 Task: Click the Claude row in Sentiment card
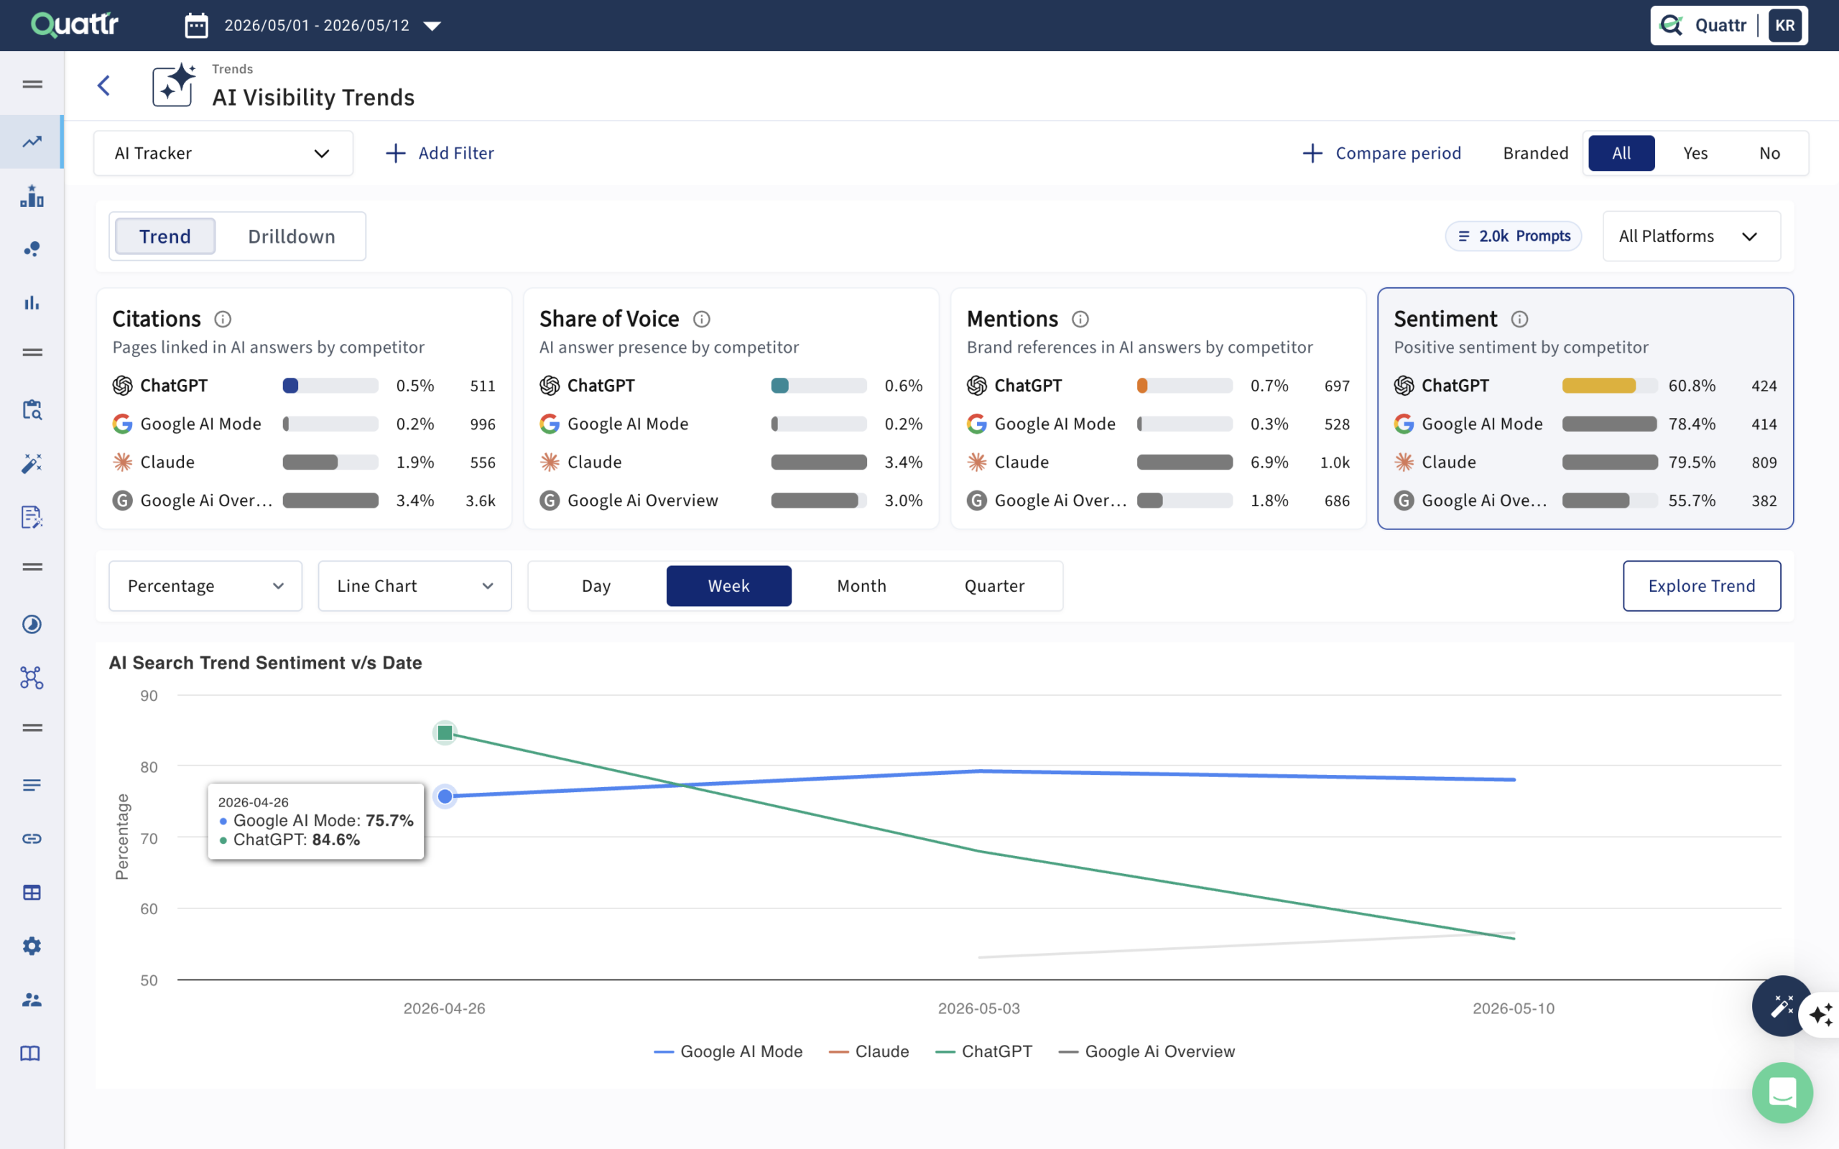(1585, 462)
